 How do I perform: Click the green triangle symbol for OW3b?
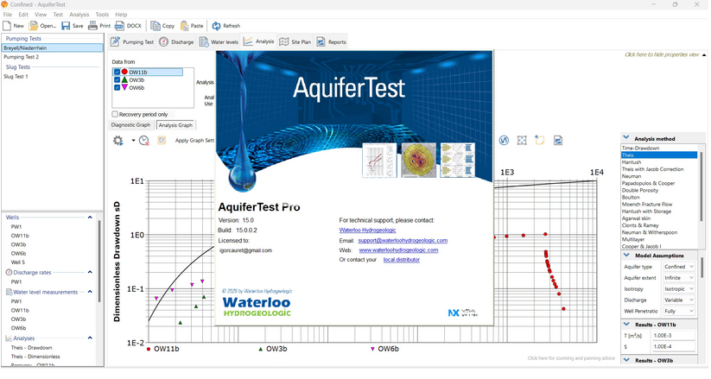124,79
